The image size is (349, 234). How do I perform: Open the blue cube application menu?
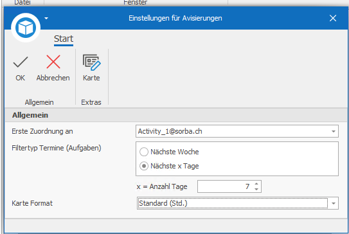(x=26, y=28)
